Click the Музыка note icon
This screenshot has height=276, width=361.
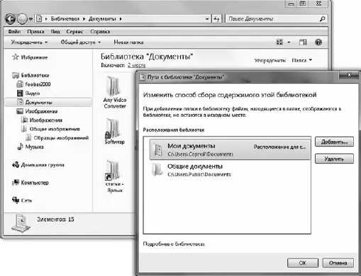[20, 146]
